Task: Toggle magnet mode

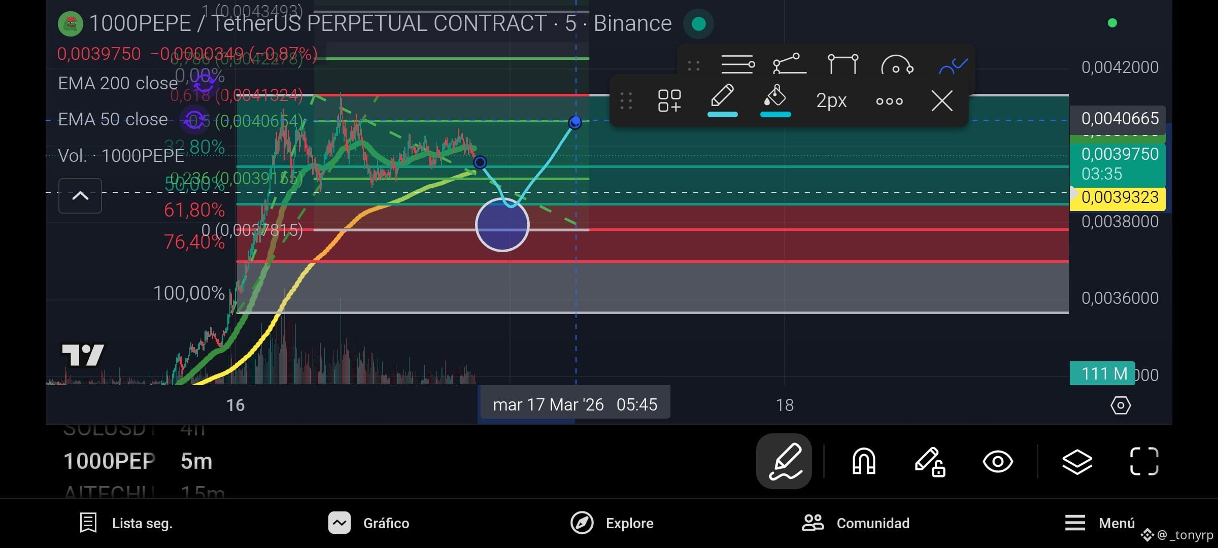Action: point(864,461)
